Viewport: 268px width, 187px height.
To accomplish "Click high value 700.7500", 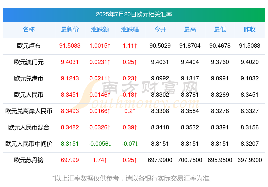I will click(190, 160).
